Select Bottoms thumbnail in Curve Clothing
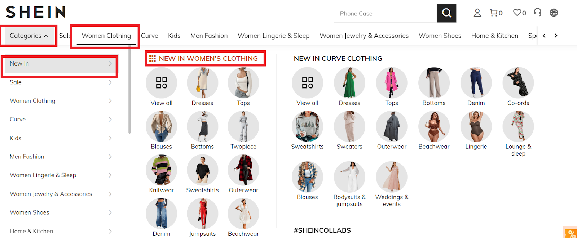Screen dimensions: 577x238 tap(434, 83)
